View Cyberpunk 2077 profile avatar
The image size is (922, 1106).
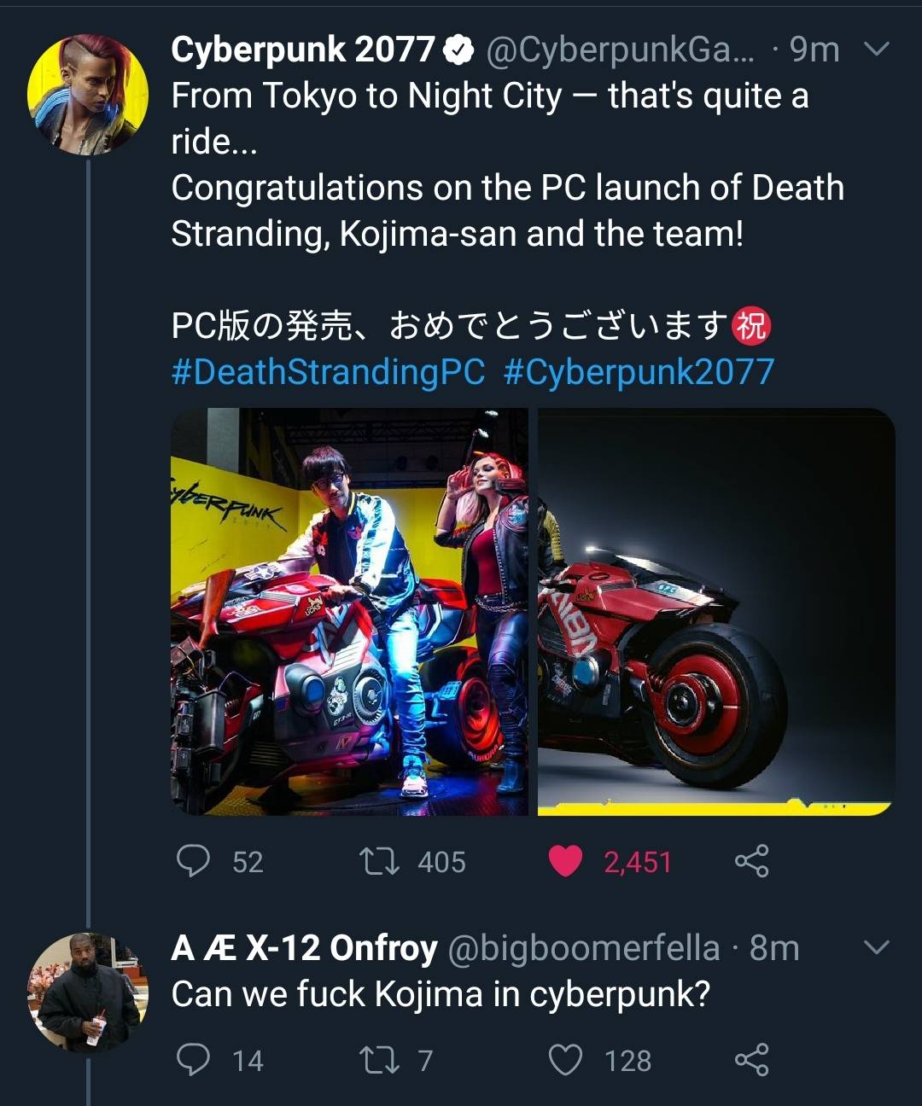[x=88, y=95]
